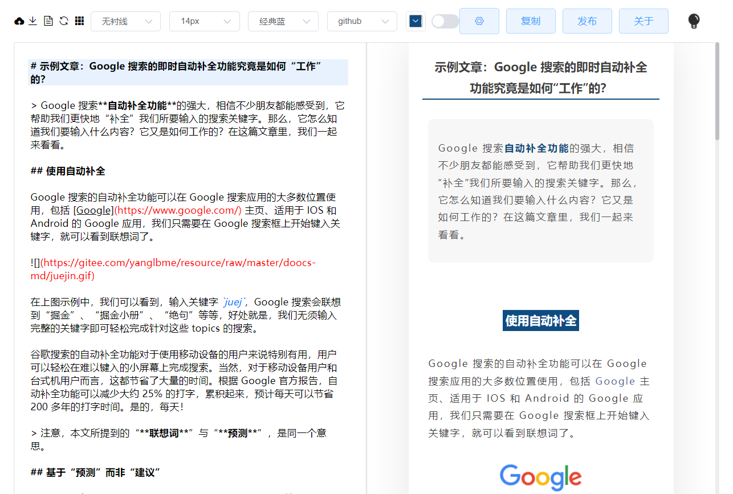Click the Google link text in editor

coord(94,210)
